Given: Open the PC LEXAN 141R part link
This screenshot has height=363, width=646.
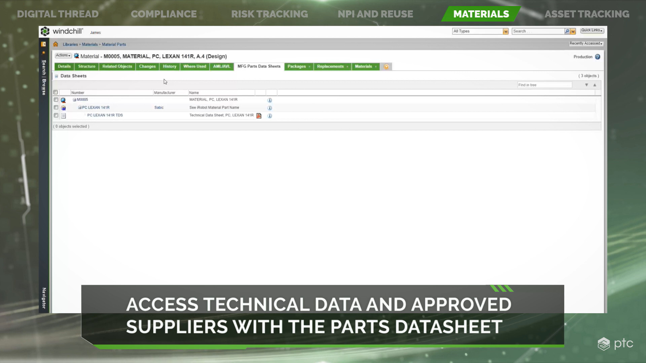Looking at the screenshot, I should [x=96, y=108].
